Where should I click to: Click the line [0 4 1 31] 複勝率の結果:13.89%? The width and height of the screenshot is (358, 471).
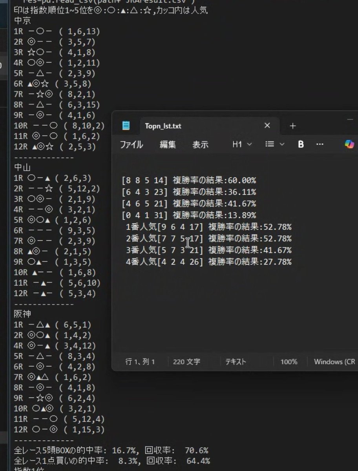click(189, 215)
